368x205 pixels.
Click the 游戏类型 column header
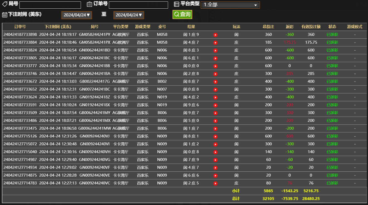coord(143,27)
